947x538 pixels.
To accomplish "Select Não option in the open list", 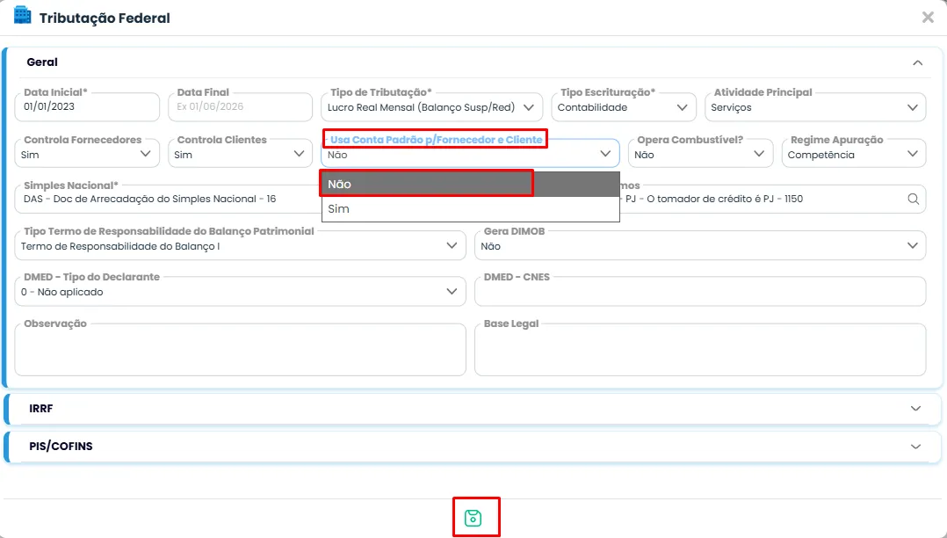I will pos(471,184).
